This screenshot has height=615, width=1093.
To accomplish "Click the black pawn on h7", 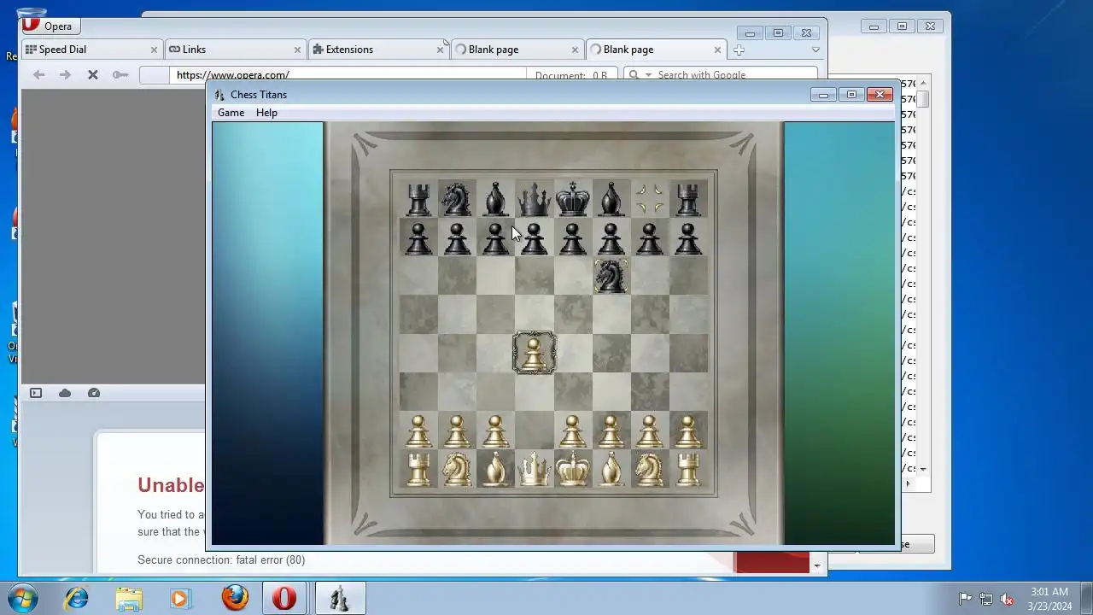I will point(688,238).
